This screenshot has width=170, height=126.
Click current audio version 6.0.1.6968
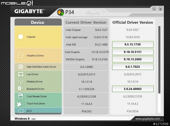point(87,67)
